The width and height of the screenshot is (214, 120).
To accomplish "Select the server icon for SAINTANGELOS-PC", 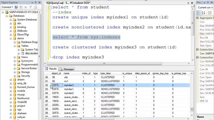I will 7,12.
